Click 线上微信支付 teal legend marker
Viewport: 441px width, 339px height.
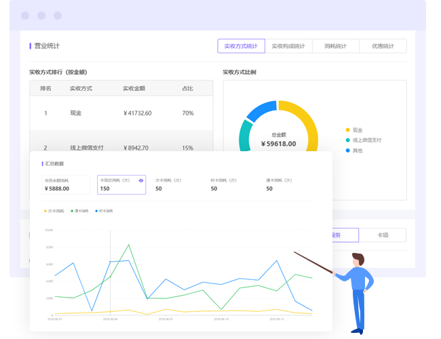pos(348,140)
